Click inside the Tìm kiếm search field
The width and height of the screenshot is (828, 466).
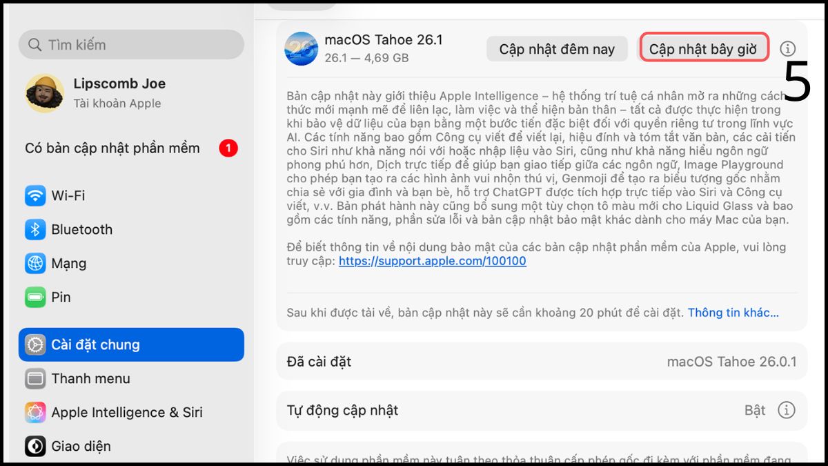tap(131, 44)
